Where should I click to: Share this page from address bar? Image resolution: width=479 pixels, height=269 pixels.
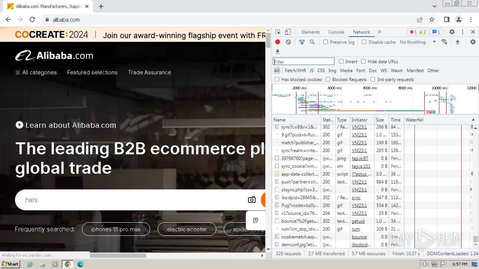coord(420,20)
